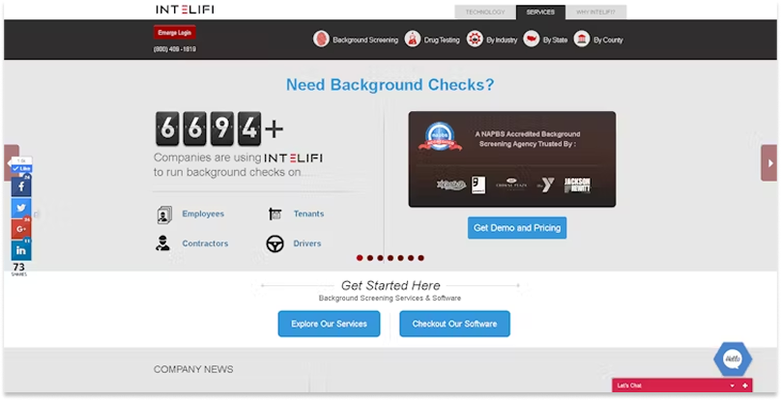This screenshot has width=781, height=400.
Task: Switch to the Why Intelifi tab
Action: [595, 12]
